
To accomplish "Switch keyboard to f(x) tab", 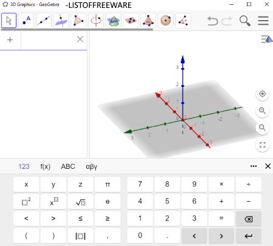I will 45,166.
